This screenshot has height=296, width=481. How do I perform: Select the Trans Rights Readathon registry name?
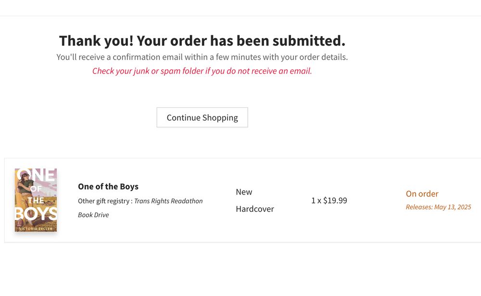pyautogui.click(x=168, y=201)
